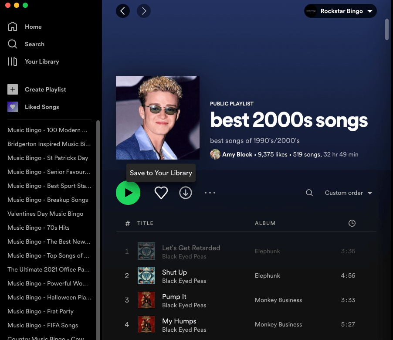This screenshot has height=340, width=393.
Task: Click the main content vertical scrollbar
Action: tap(387, 29)
